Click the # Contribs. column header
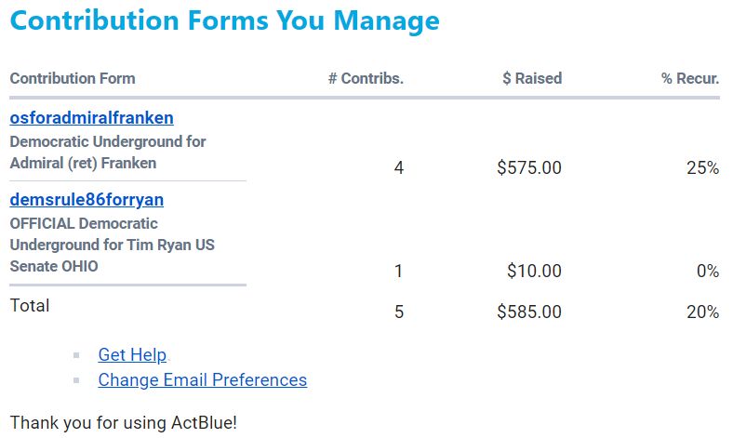Image resolution: width=733 pixels, height=438 pixels. 366,78
